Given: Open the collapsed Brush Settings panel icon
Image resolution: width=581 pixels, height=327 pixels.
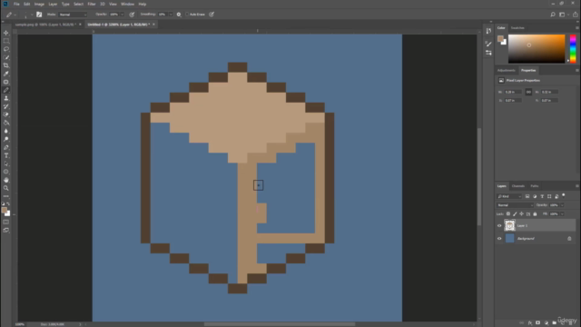Looking at the screenshot, I should [x=488, y=44].
